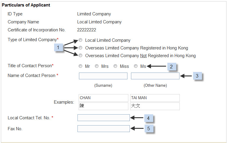Click the Other Name input field
Screen dimensions: 228x143
pos(155,76)
